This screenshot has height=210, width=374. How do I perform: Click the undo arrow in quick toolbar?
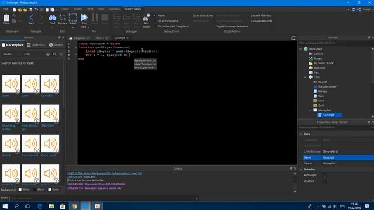[x=36, y=9]
